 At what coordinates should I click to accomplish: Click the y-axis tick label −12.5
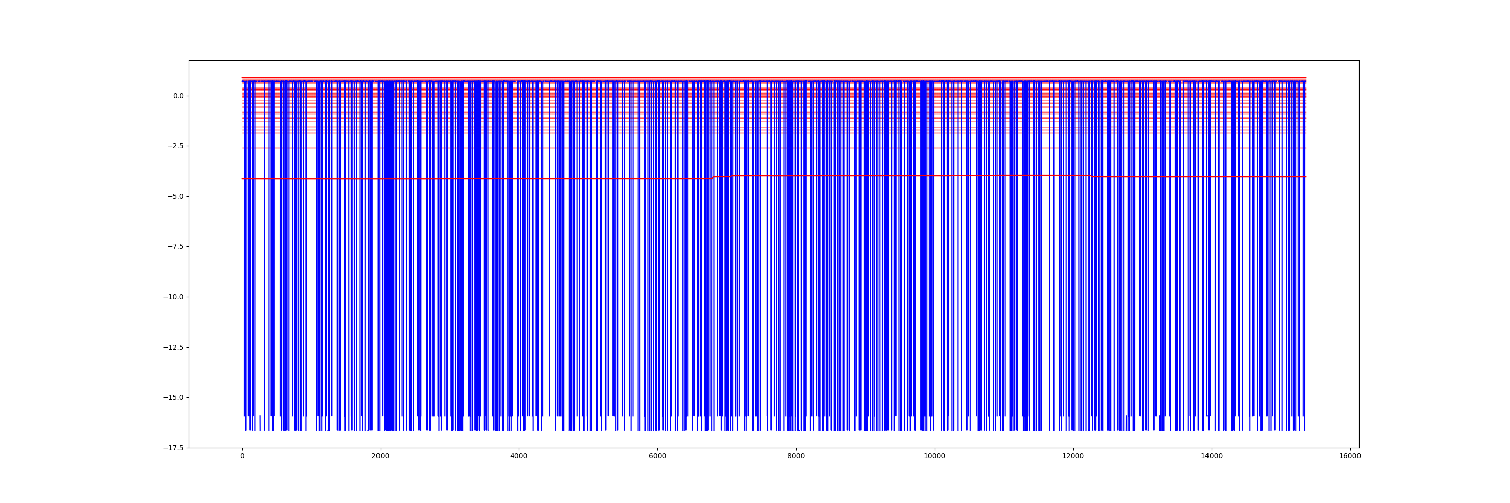coord(174,347)
